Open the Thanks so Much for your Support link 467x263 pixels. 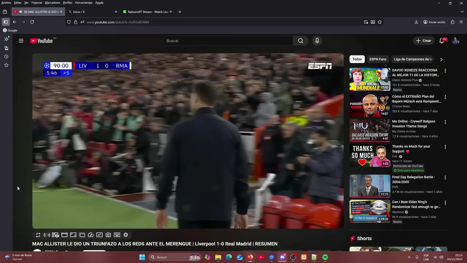pos(411,149)
